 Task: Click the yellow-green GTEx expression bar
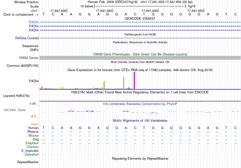point(104,85)
